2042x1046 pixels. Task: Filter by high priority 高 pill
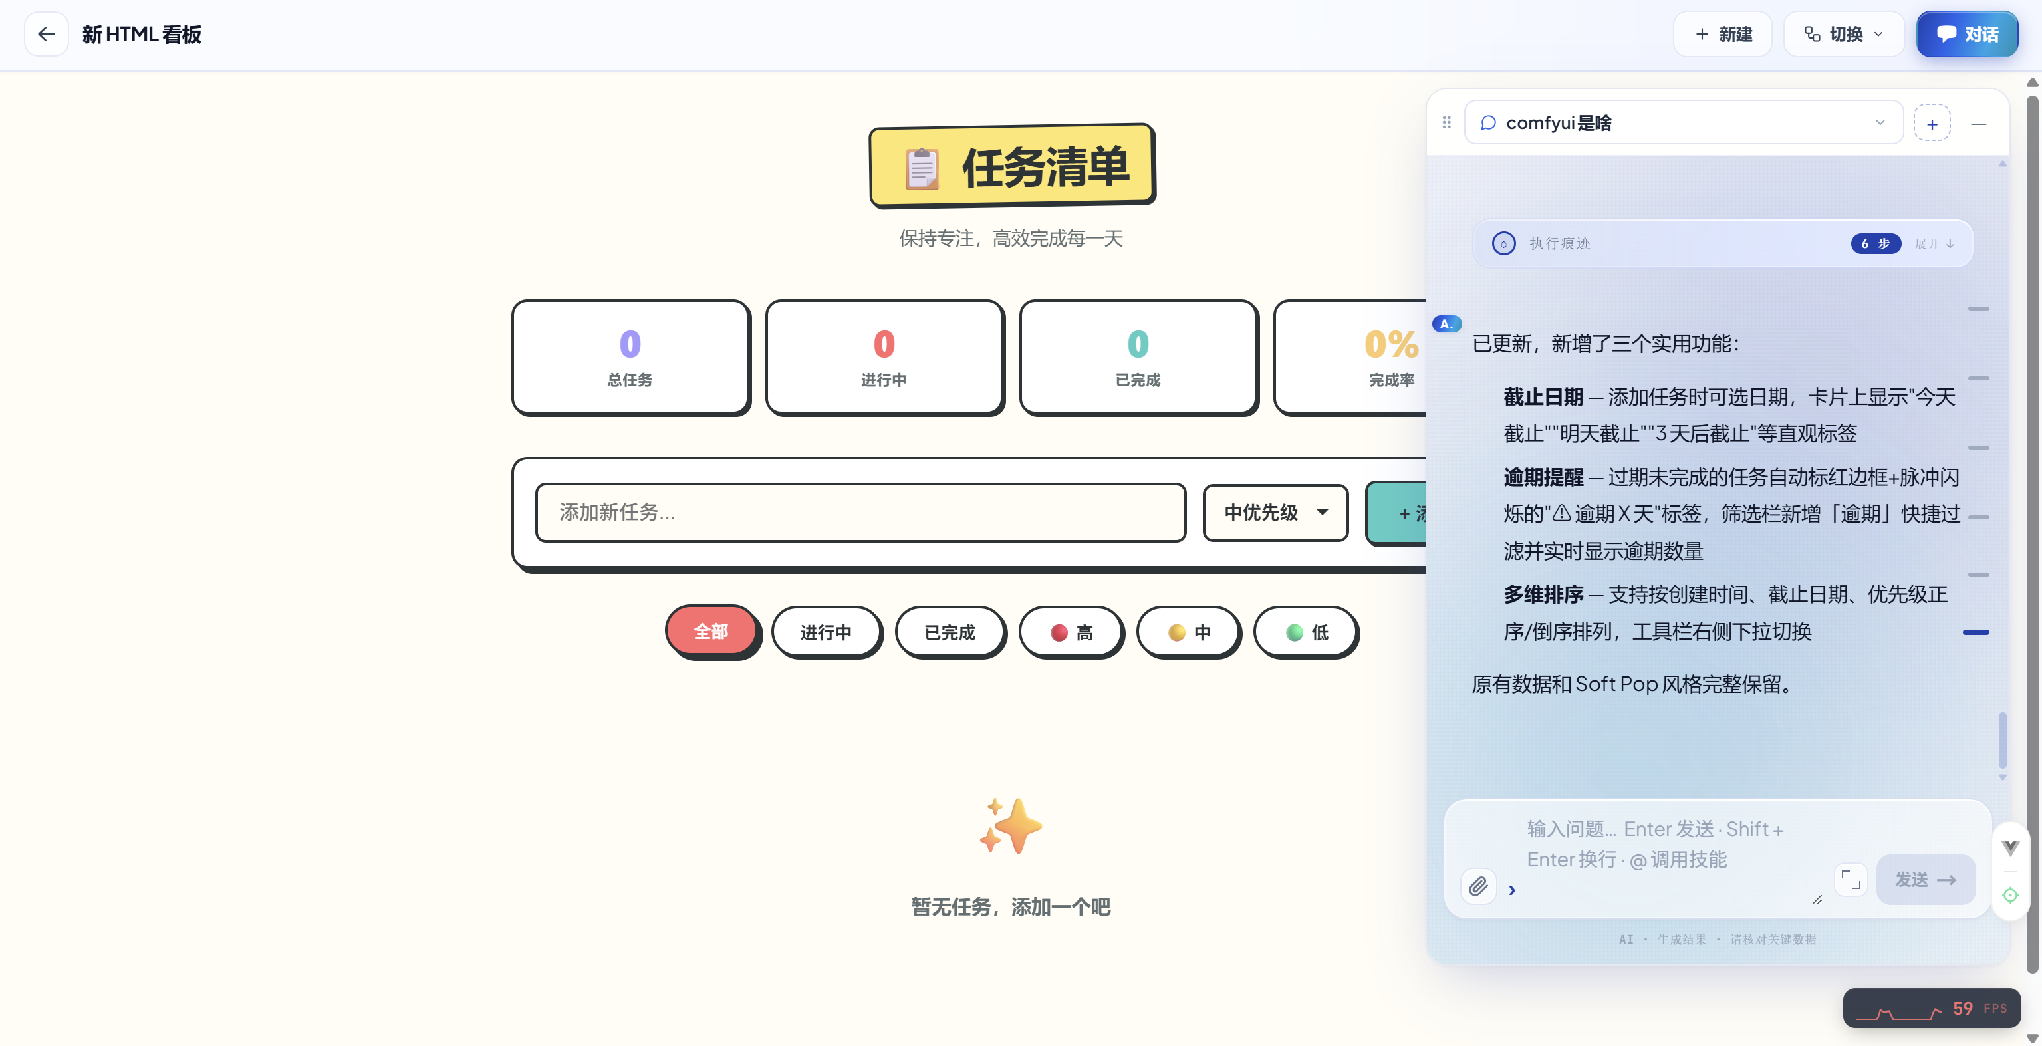click(1071, 632)
